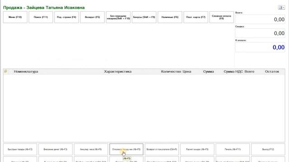289x162 pixels.
Task: Click the Остаток column header
Action: point(272,72)
